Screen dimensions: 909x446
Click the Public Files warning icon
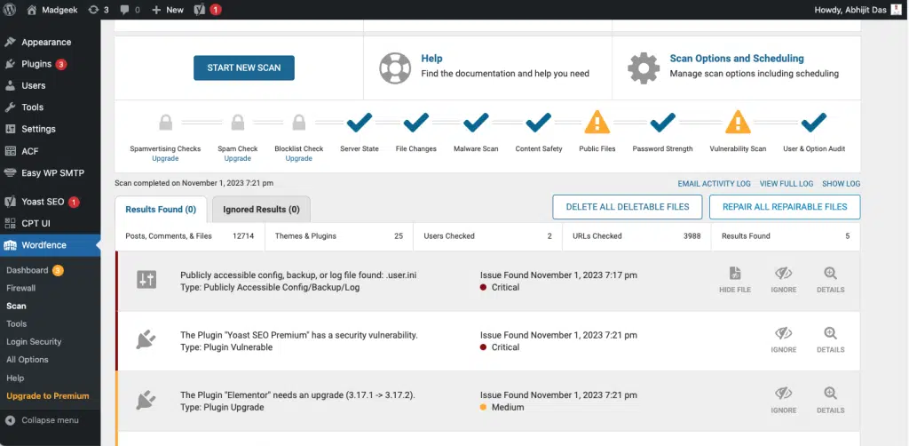point(597,123)
